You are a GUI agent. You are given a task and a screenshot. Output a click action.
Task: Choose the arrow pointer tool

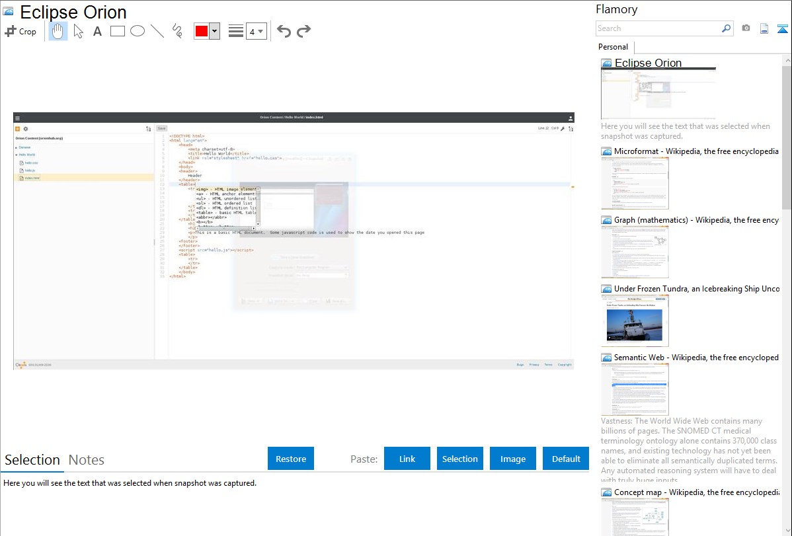(78, 31)
